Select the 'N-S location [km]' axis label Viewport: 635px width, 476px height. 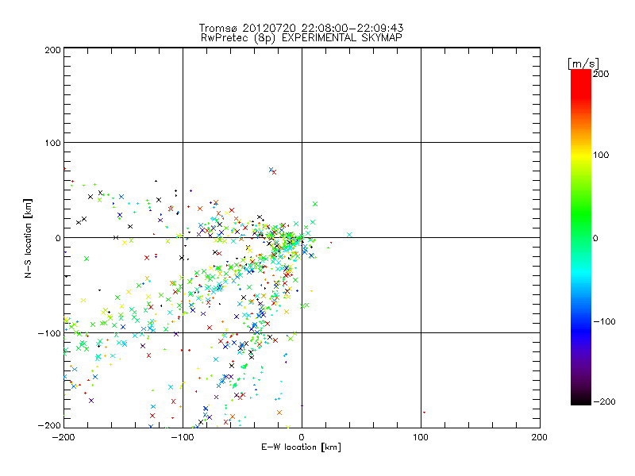coord(28,238)
